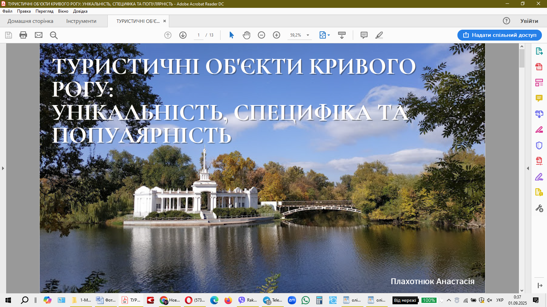Activate the Highlight text pen tool
Viewport: 547px width, 307px height.
click(379, 35)
